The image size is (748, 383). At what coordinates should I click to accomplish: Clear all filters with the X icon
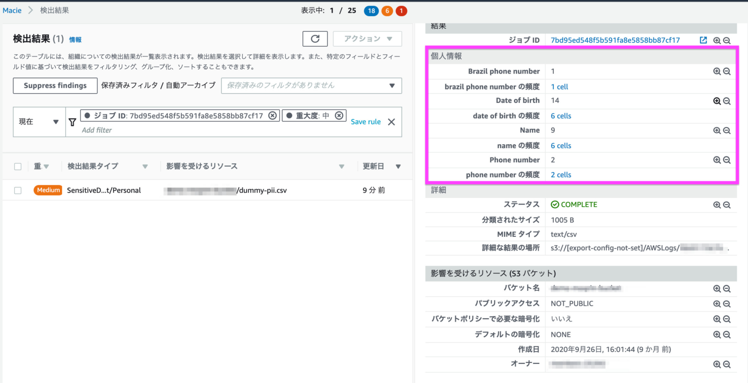pyautogui.click(x=391, y=122)
